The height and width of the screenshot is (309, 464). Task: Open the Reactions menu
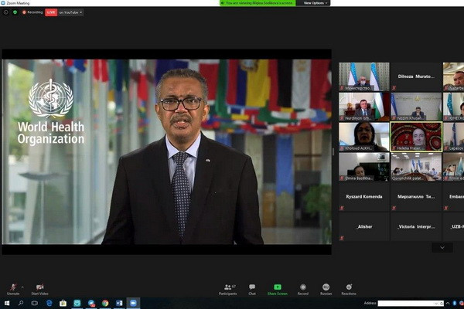click(x=349, y=287)
